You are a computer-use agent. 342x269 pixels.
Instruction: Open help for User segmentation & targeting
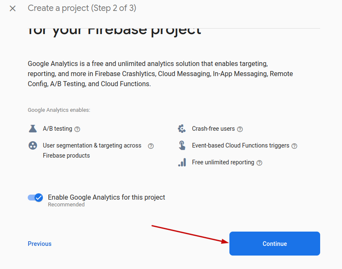pyautogui.click(x=151, y=146)
